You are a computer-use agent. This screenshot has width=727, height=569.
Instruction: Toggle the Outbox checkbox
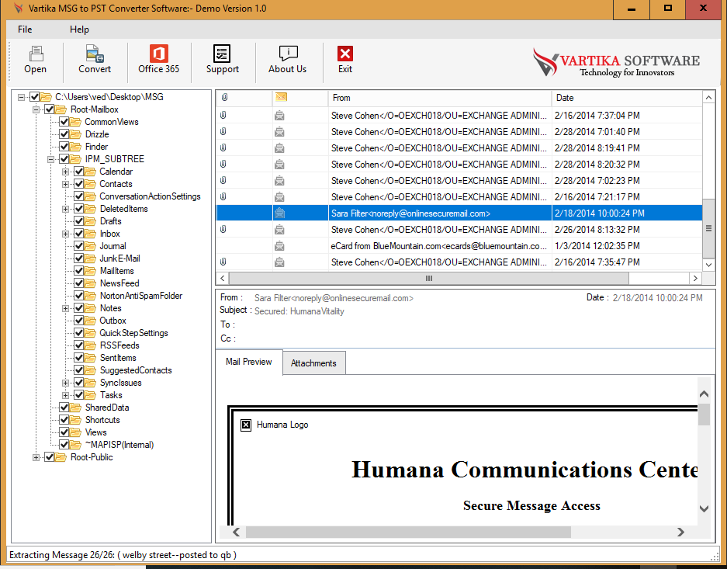pos(79,321)
